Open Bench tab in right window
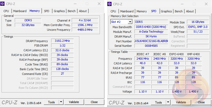Screen dimensions: 212x107 pyautogui.click(x=179, y=11)
